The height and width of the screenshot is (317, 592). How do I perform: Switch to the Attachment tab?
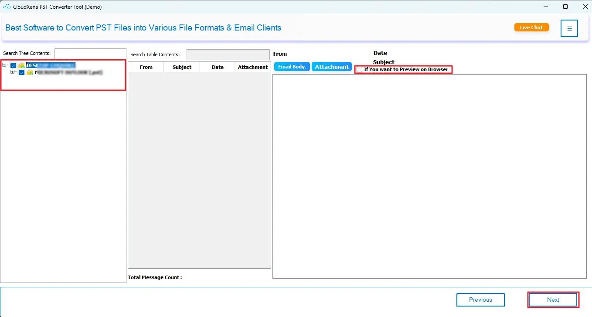[331, 67]
